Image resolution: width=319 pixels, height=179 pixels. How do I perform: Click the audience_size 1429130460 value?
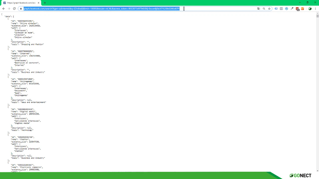coord(34,26)
